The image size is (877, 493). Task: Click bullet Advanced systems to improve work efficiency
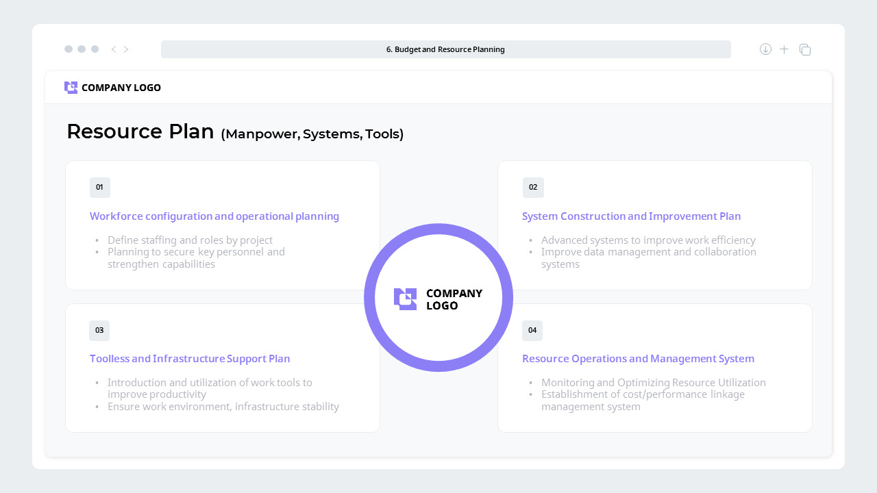pyautogui.click(x=649, y=240)
